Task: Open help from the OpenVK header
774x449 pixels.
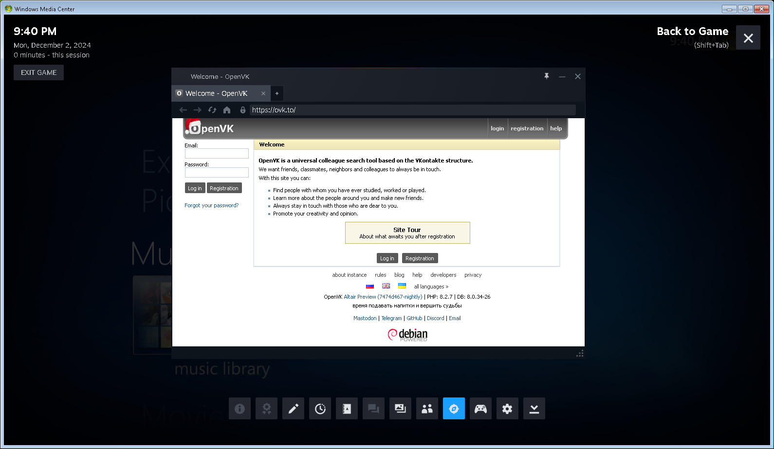Action: point(556,128)
